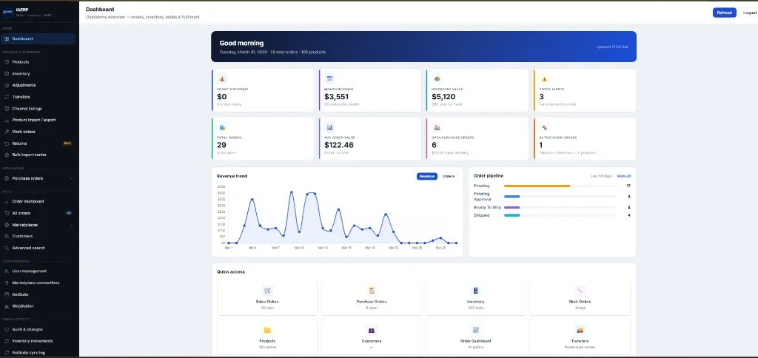The image size is (758, 358).
Task: Click the User management icon
Action: (x=7, y=271)
